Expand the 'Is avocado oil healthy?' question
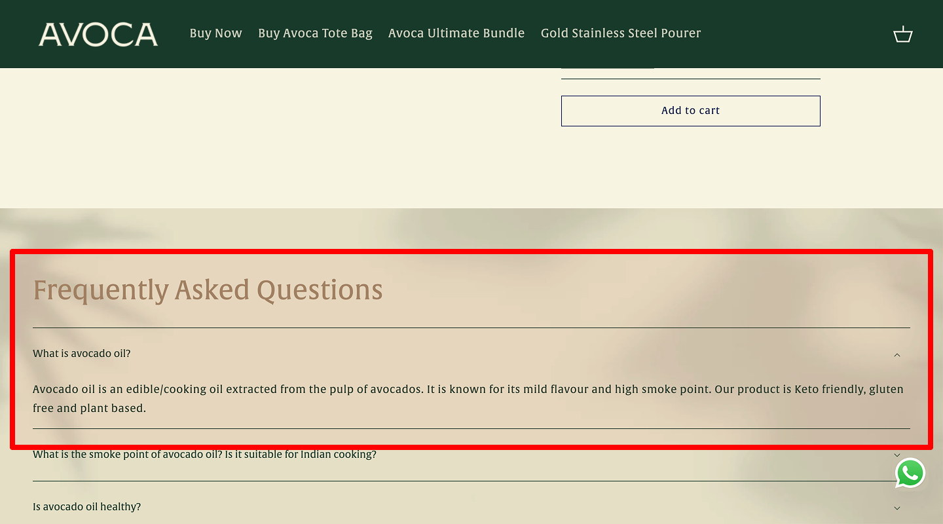The width and height of the screenshot is (943, 524). [x=86, y=506]
